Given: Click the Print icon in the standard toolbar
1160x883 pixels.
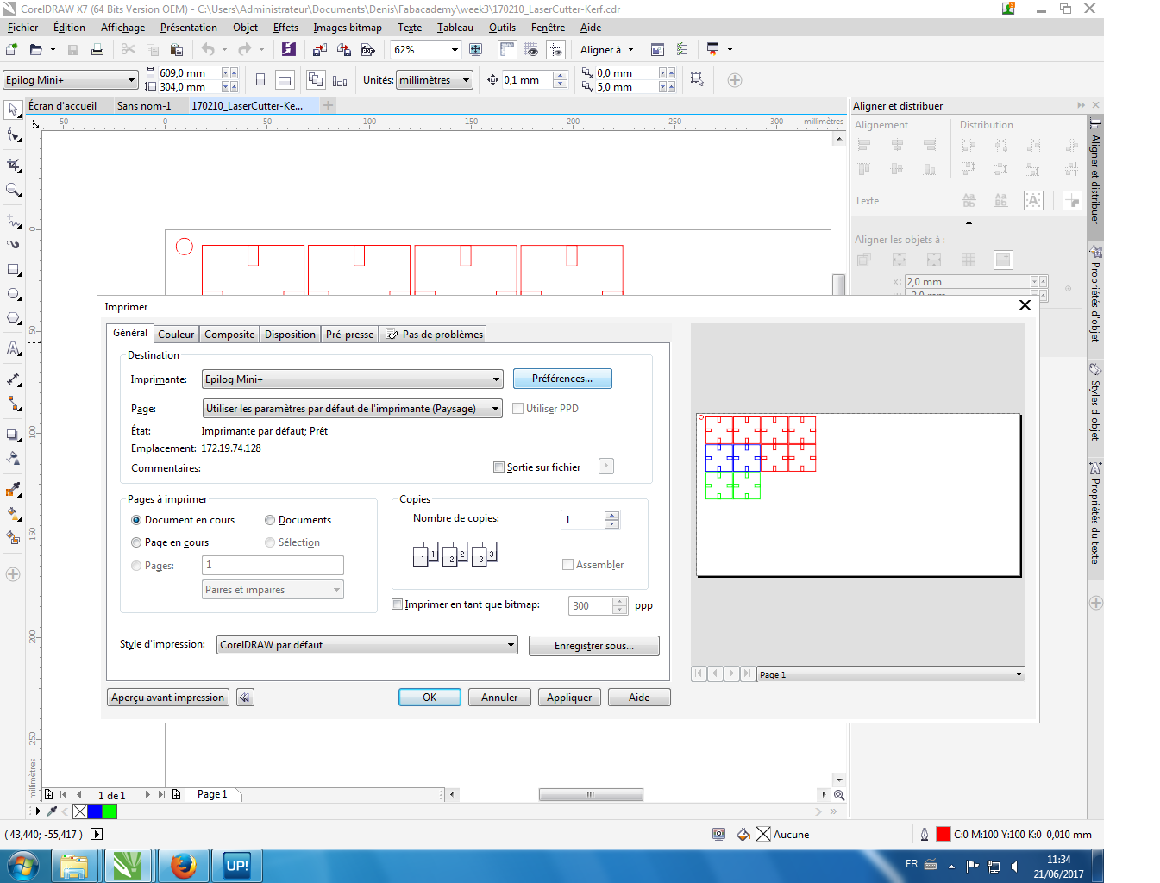Looking at the screenshot, I should pyautogui.click(x=97, y=50).
